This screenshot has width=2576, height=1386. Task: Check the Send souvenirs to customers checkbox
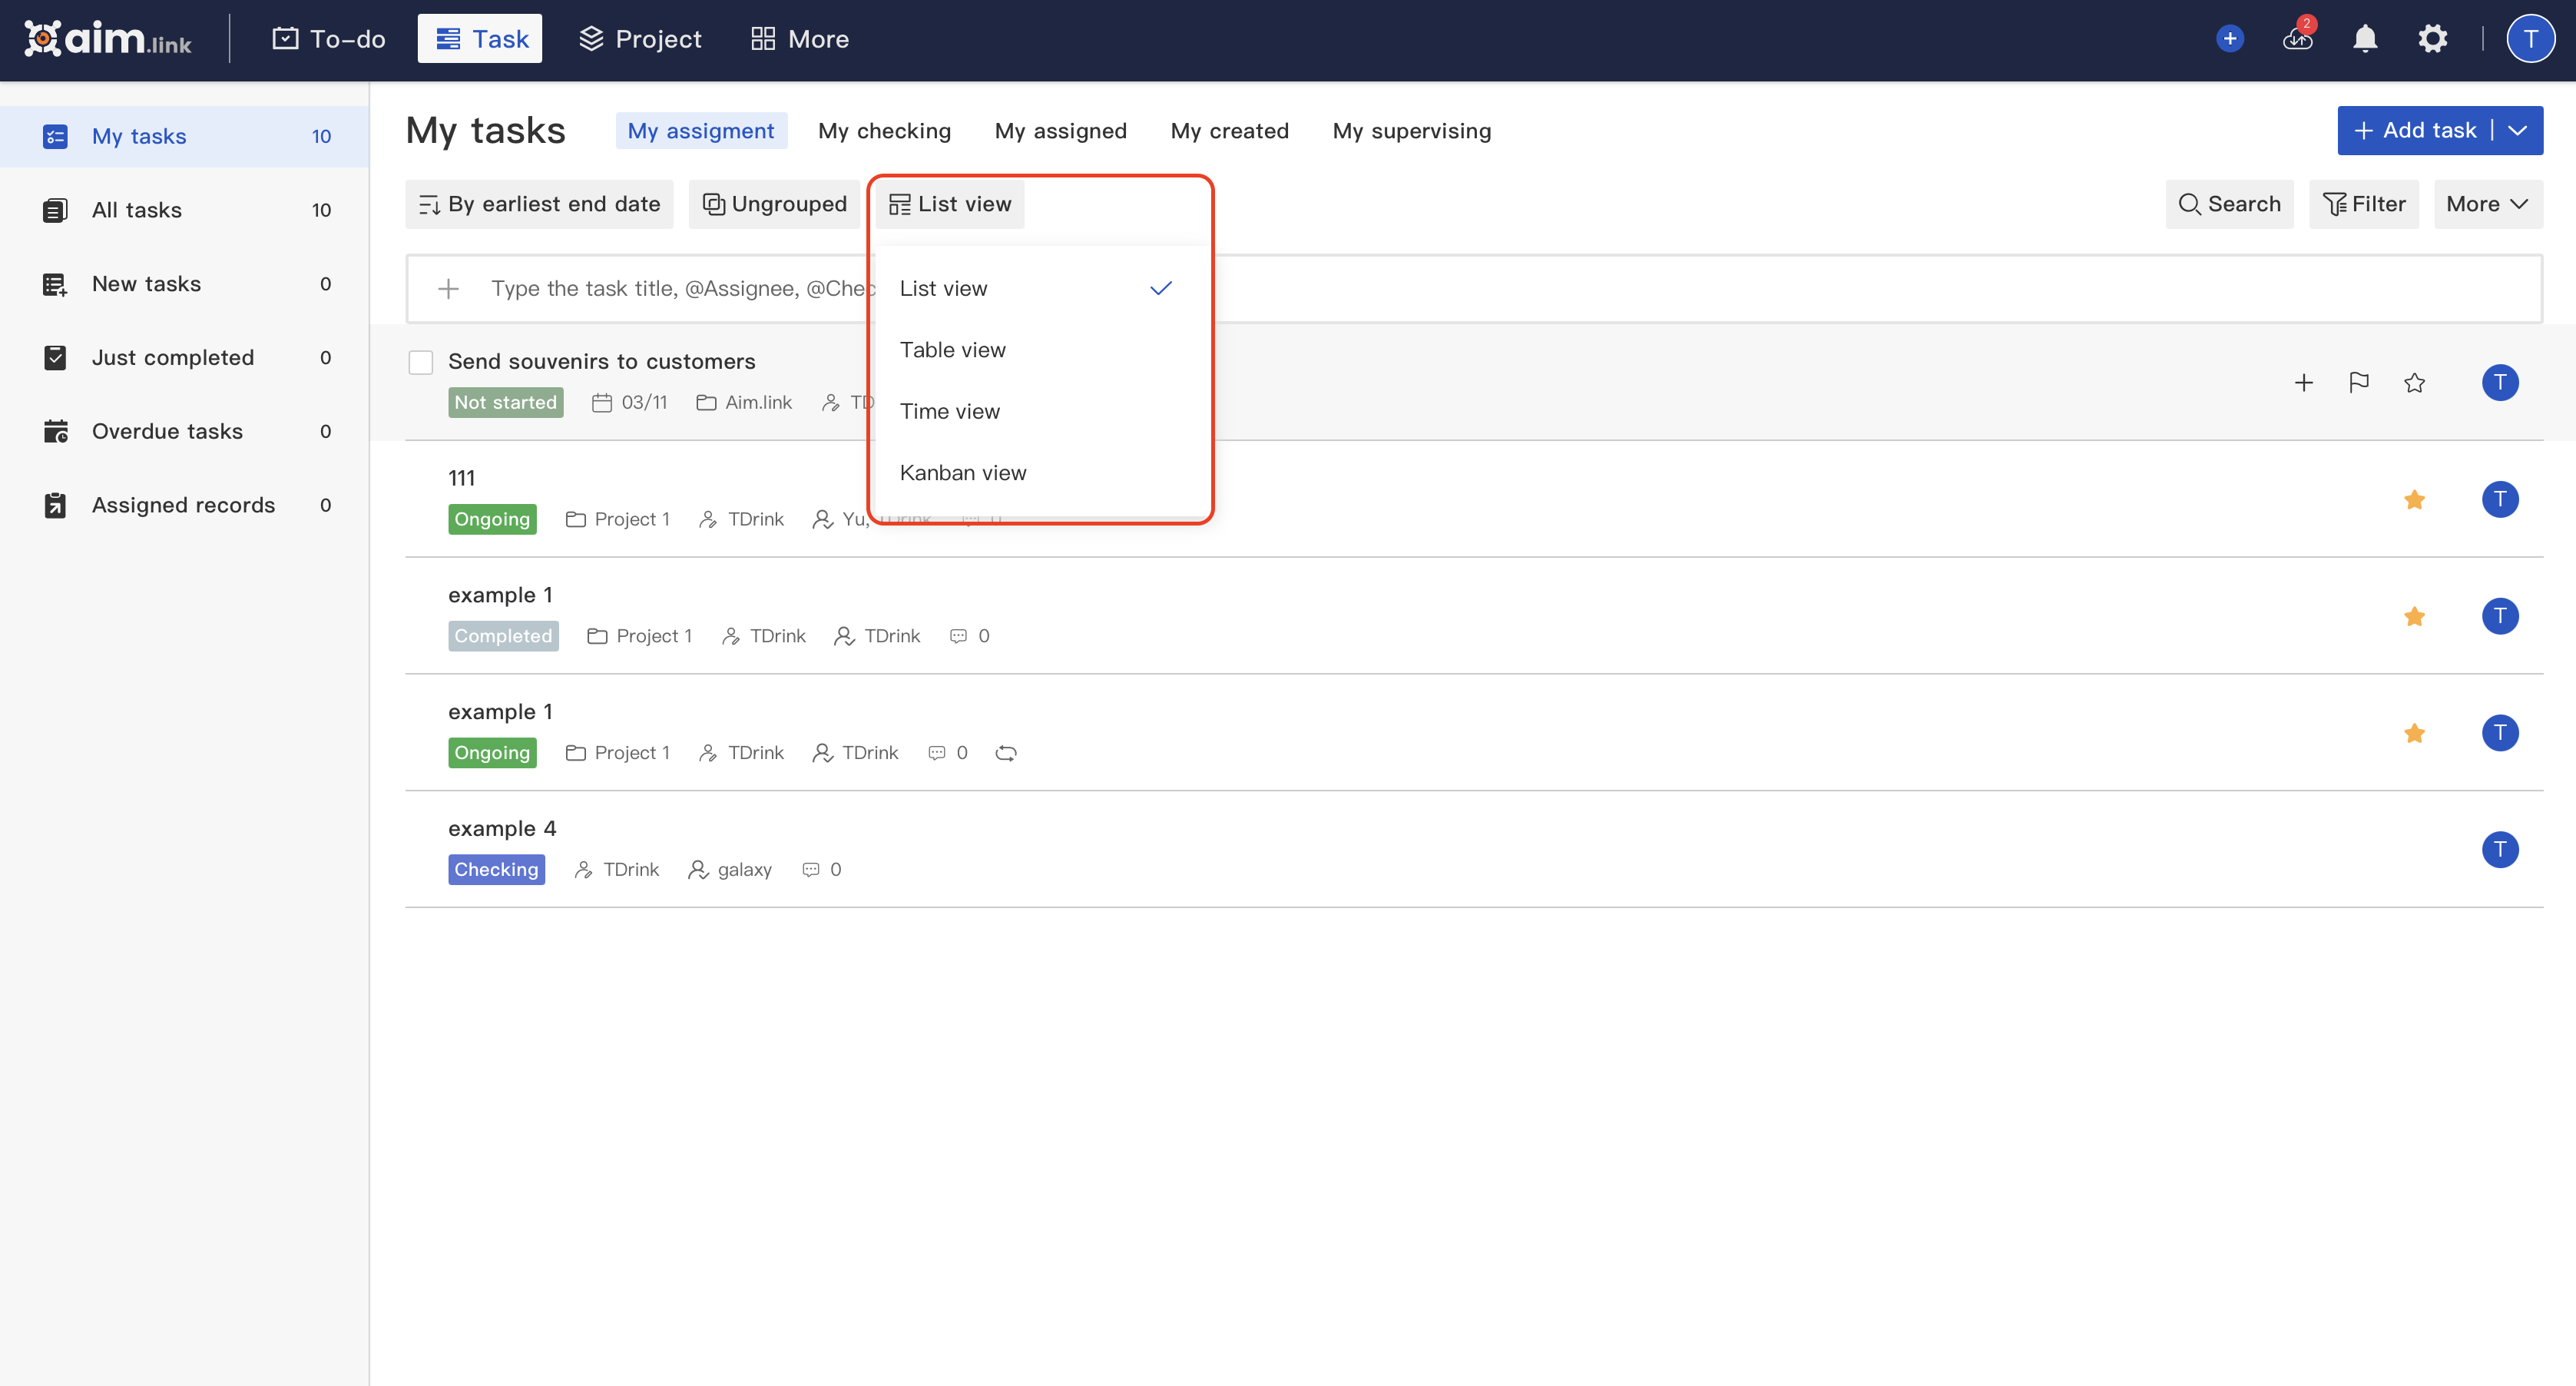[x=420, y=362]
